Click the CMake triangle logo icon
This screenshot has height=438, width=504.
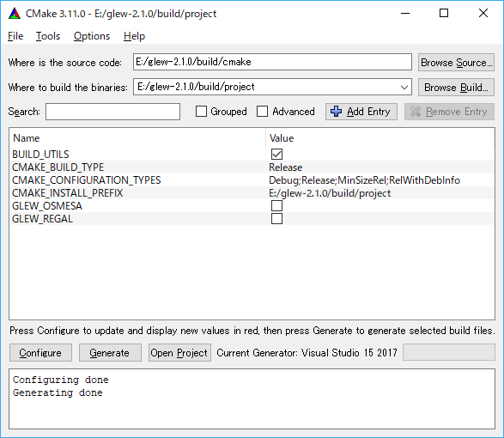15,14
